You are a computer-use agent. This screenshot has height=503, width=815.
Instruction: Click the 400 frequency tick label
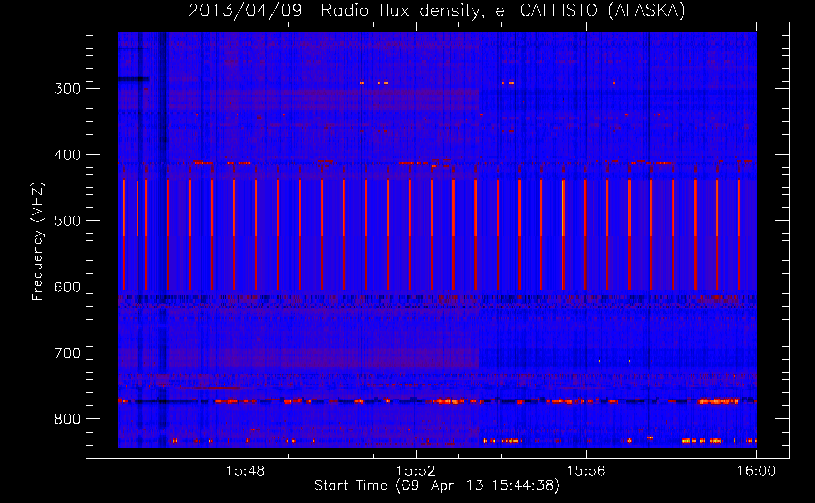[x=67, y=155]
